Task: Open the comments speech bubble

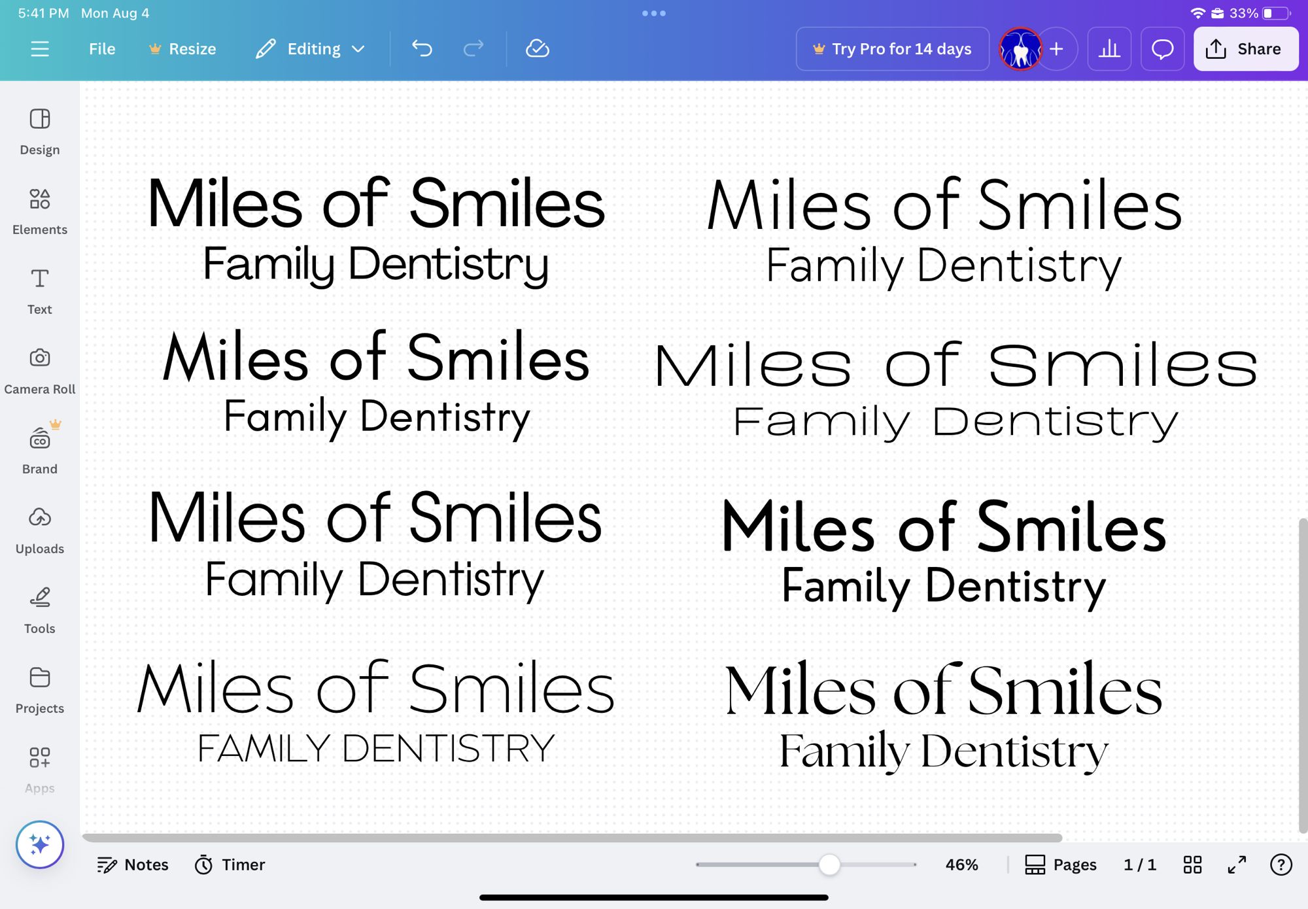Action: [1162, 49]
